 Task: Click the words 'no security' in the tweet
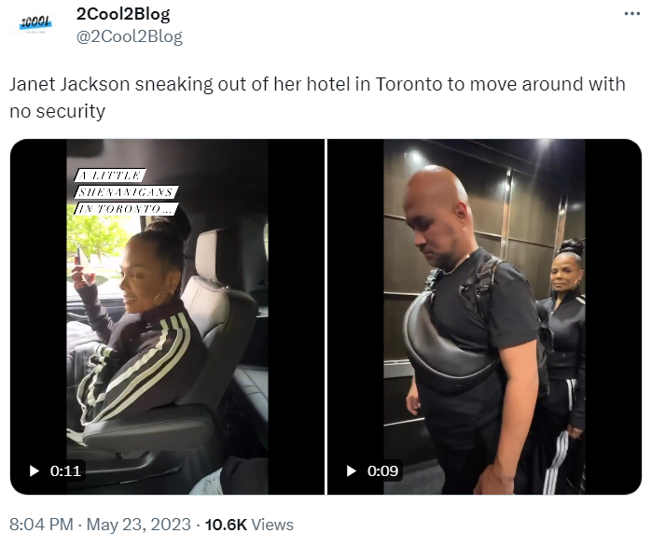(57, 111)
